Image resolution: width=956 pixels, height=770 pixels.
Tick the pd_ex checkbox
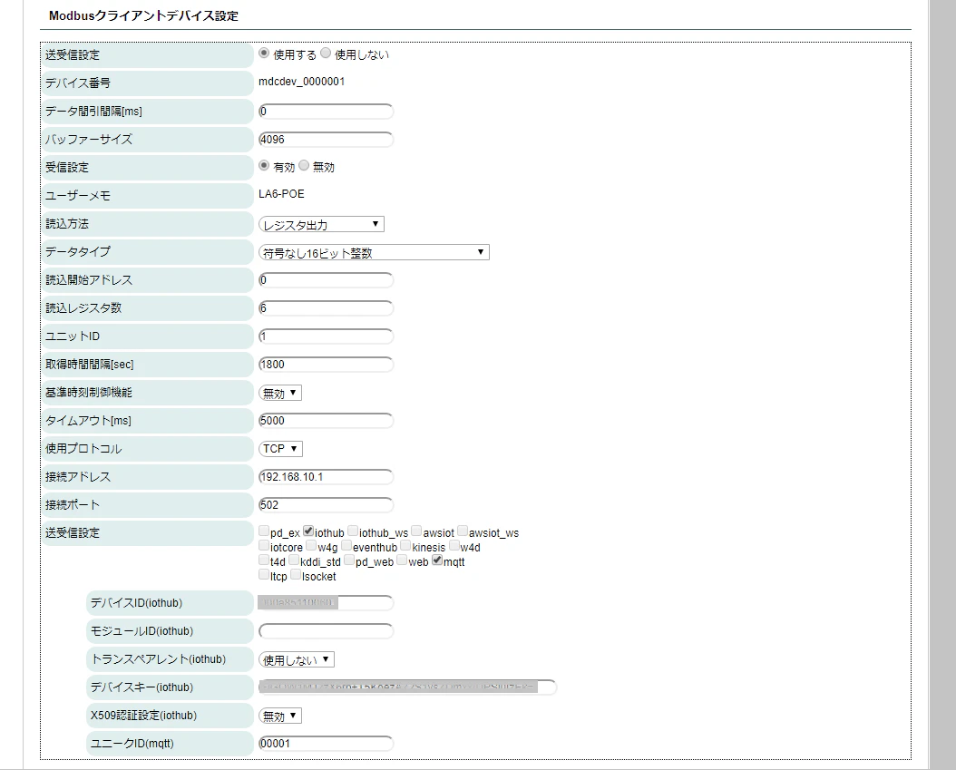coord(264,531)
